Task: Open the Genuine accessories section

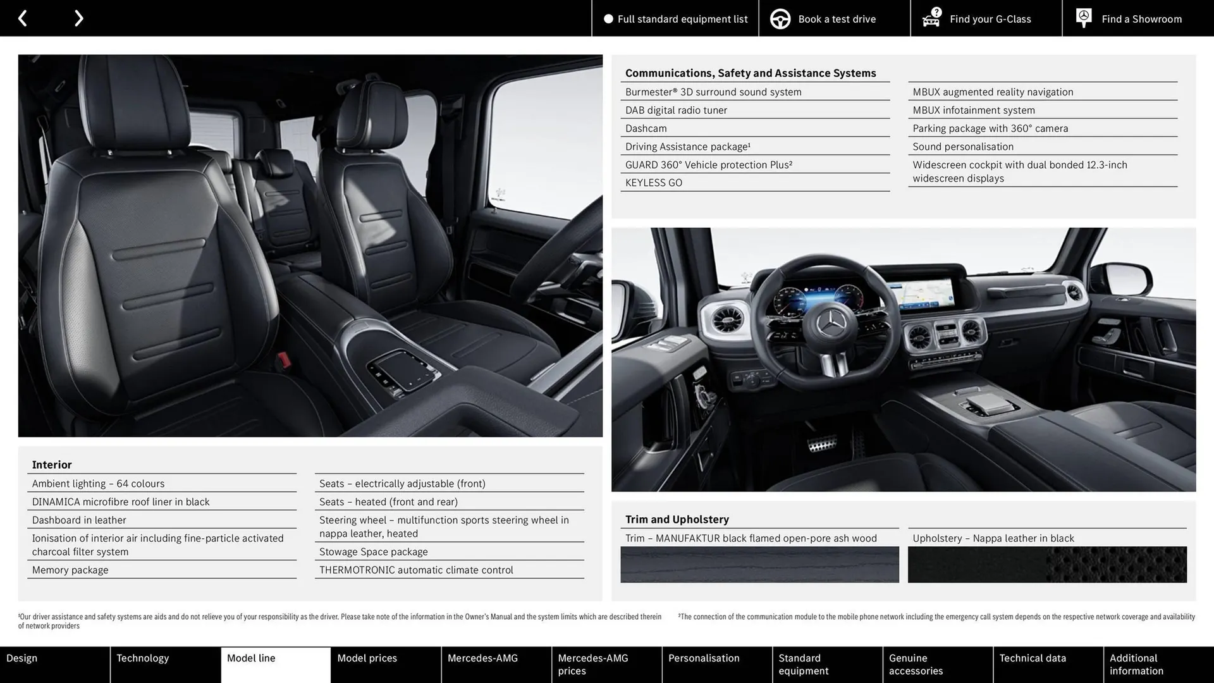Action: click(x=916, y=664)
